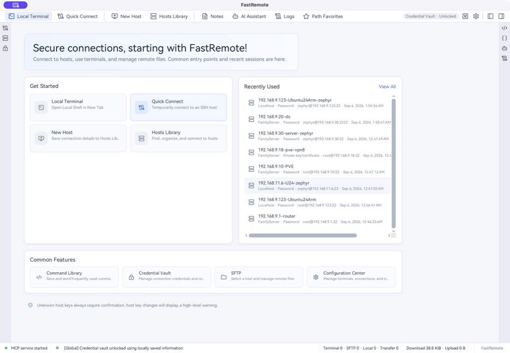The height and width of the screenshot is (353, 510).
Task: Click server icon next to 192.168.9.1-router
Action: pyautogui.click(x=252, y=219)
